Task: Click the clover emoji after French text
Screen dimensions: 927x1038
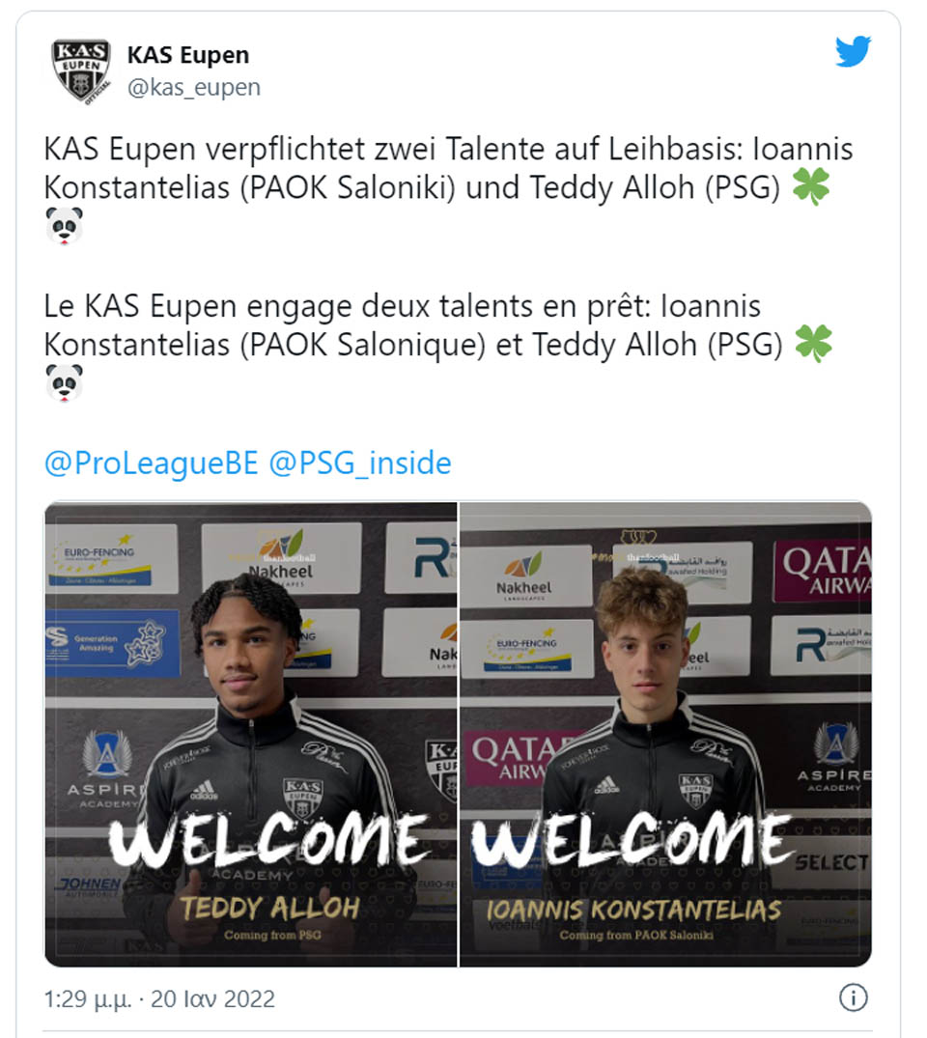Action: 812,344
